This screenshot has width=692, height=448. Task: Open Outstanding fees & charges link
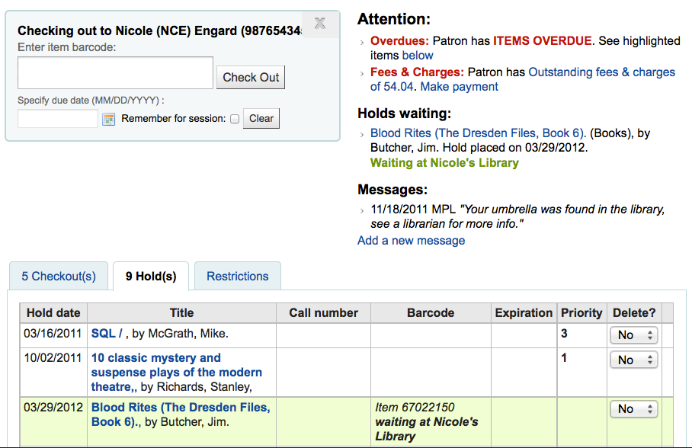click(601, 72)
